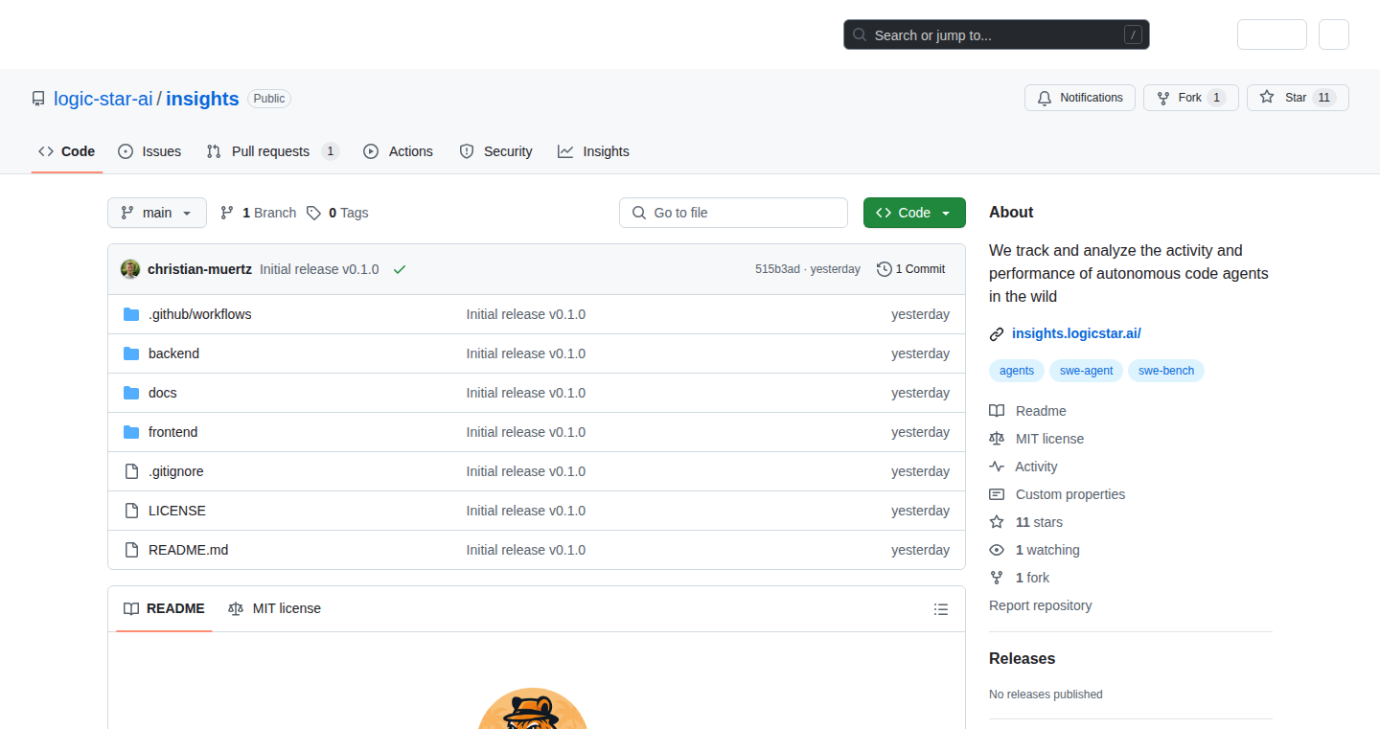Open insights repository name link

[202, 99]
